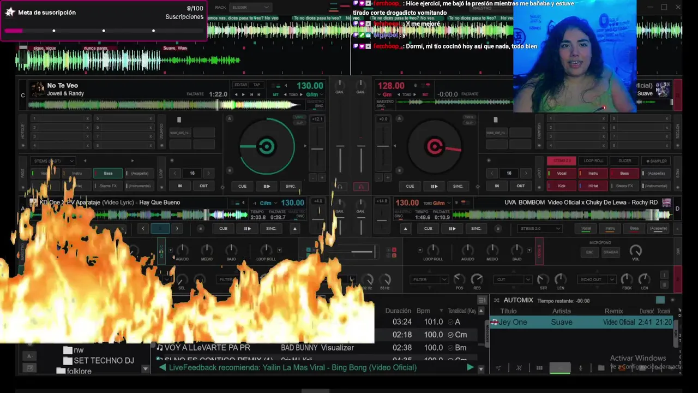The height and width of the screenshot is (393, 698).
Task: Select the SLICER pad tab
Action: tap(624, 161)
